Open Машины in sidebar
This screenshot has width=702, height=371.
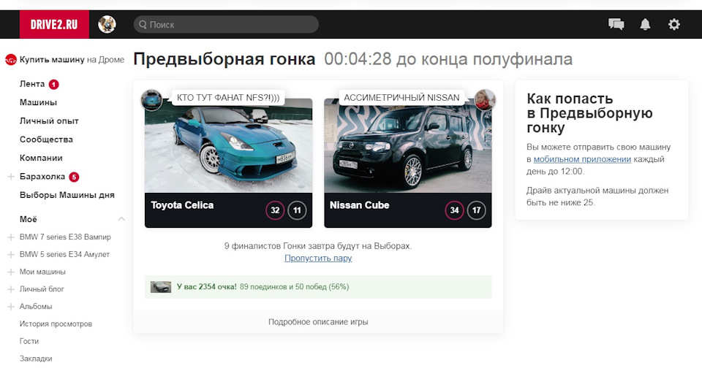38,102
